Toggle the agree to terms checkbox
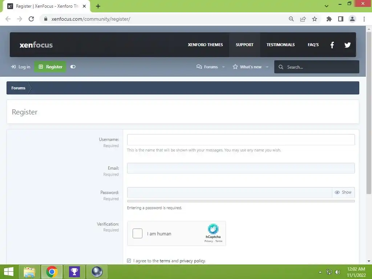Viewport: 372px width, 279px height. coord(129,261)
